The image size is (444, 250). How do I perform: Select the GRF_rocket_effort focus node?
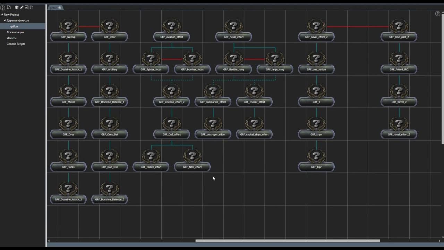151,160
